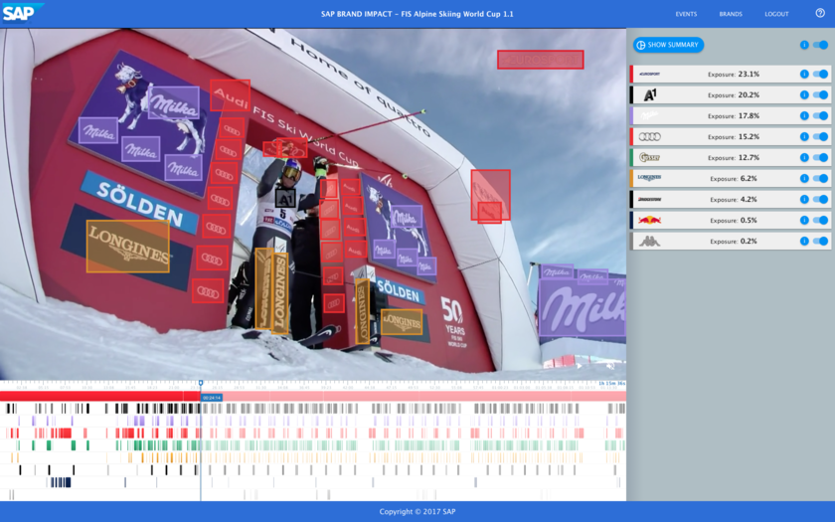Click the info icon for Milka
The image size is (835, 522).
[804, 115]
